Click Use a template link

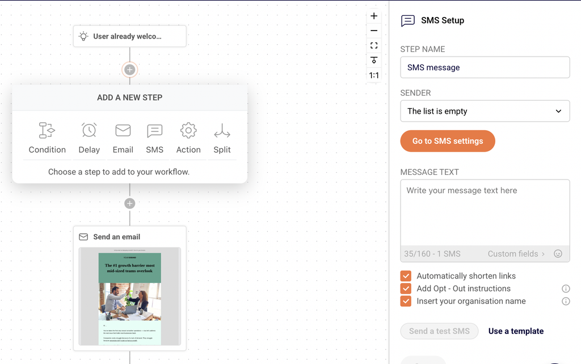pos(516,331)
